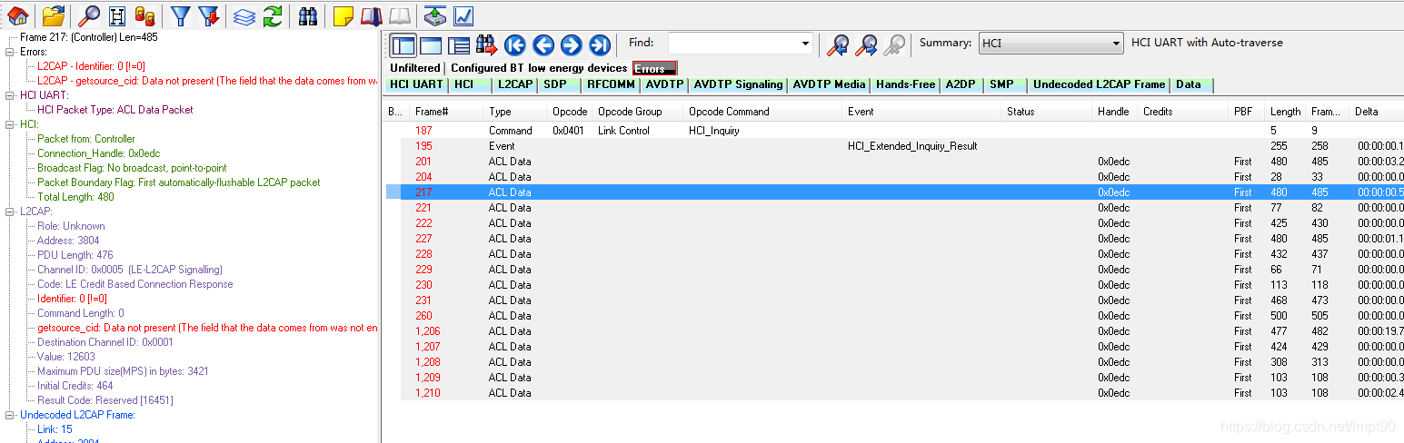
Task: Toggle the top-pane layout icon
Action: tap(431, 44)
